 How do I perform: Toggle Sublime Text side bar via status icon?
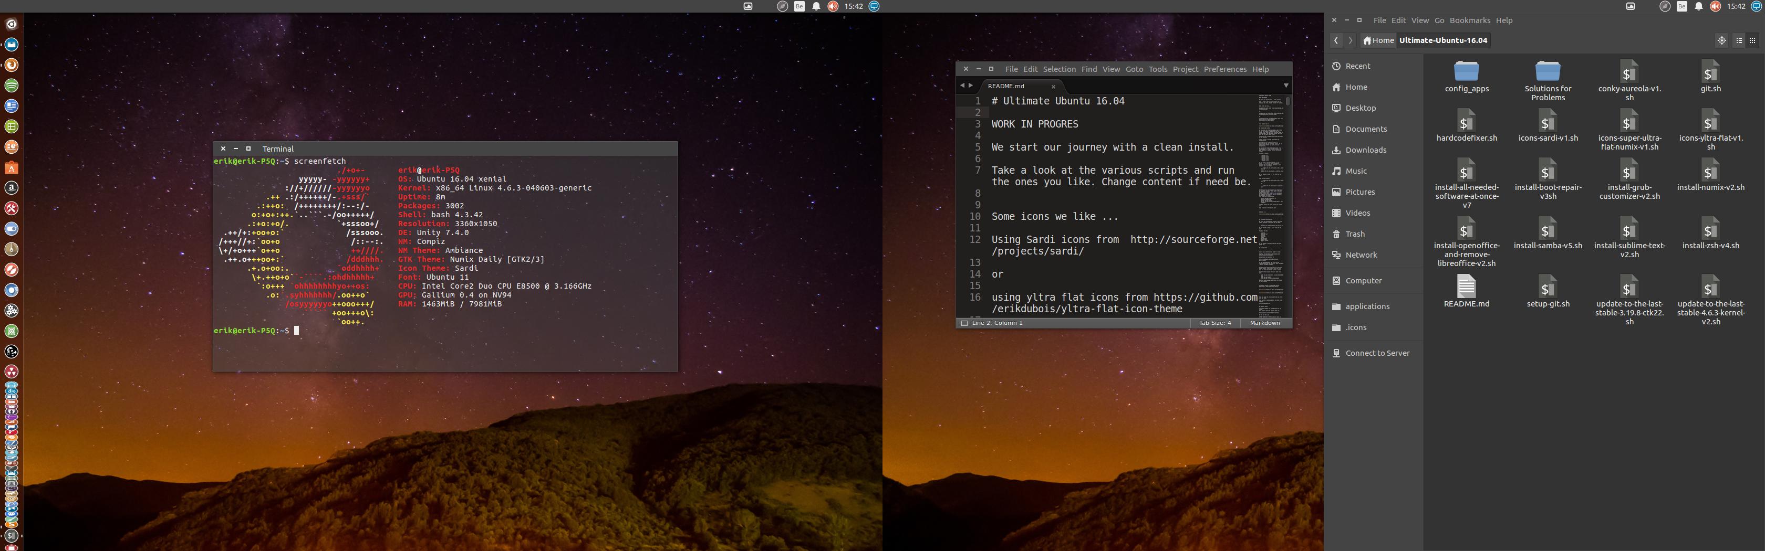click(964, 323)
